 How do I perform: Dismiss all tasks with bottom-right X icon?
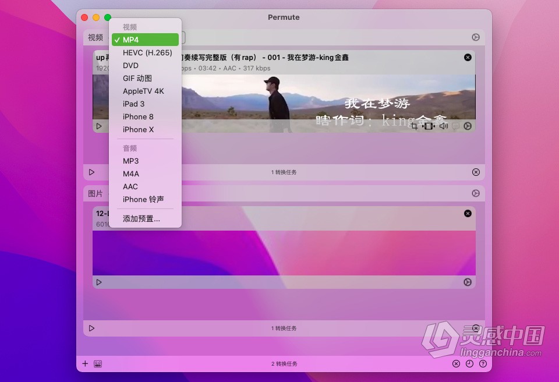click(x=456, y=363)
